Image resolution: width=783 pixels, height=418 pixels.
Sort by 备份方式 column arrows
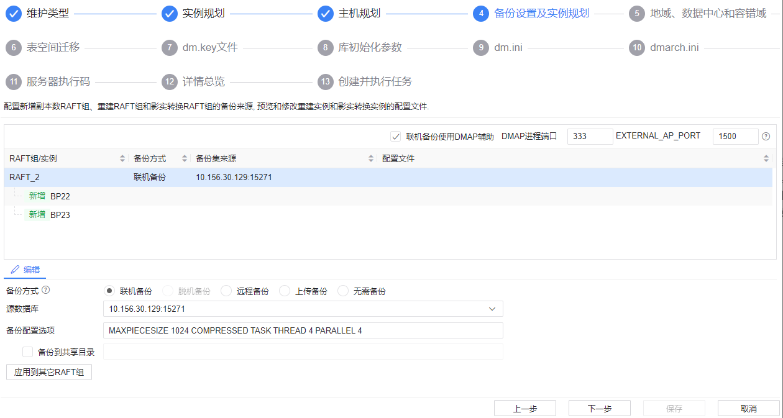(x=185, y=159)
